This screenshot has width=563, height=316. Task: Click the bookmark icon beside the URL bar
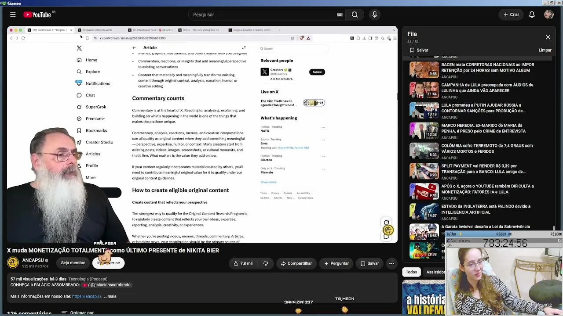[87, 38]
